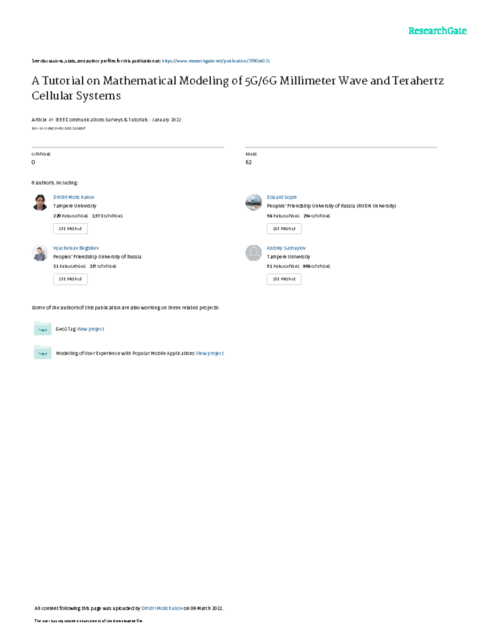This screenshot has width=491, height=636.
Task: Open View project for Modelling of User Experience
Action: tap(209, 353)
